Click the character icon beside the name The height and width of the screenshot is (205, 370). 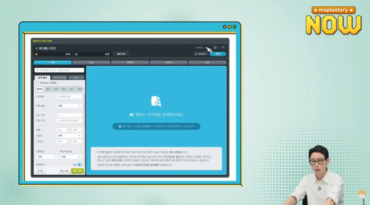(37, 49)
